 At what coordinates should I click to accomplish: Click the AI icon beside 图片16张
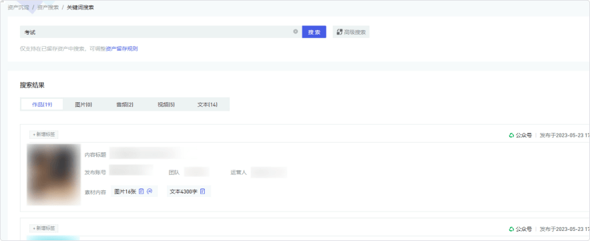pyautogui.click(x=150, y=192)
